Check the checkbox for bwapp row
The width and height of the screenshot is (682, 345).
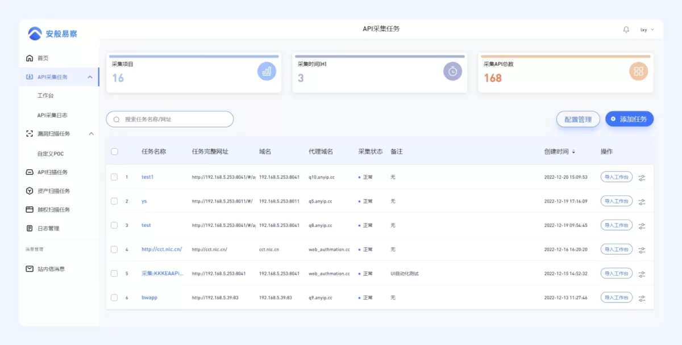(114, 297)
